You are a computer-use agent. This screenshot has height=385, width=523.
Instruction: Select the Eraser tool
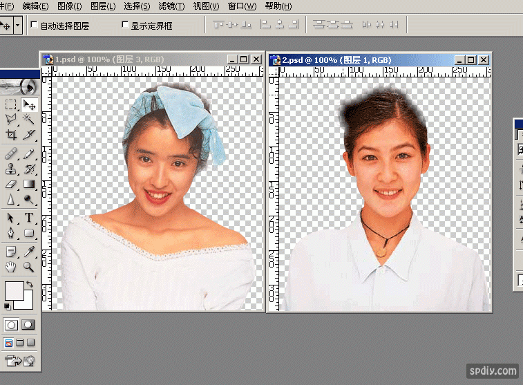click(11, 185)
